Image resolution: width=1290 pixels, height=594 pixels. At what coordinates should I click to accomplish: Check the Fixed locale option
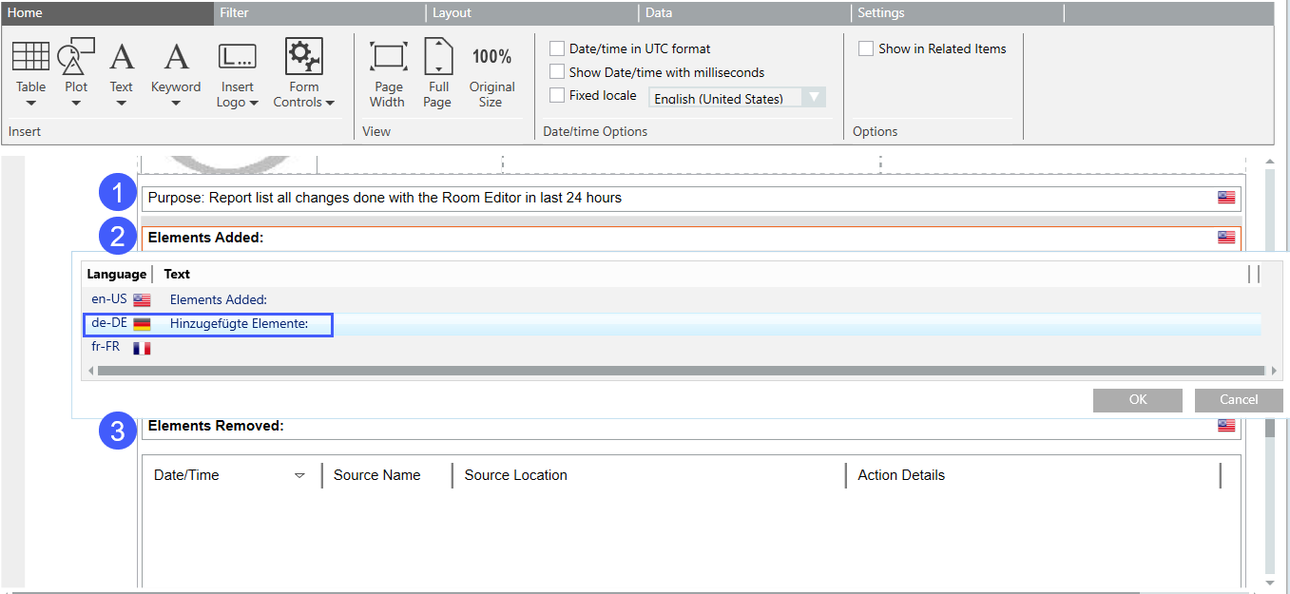click(558, 95)
